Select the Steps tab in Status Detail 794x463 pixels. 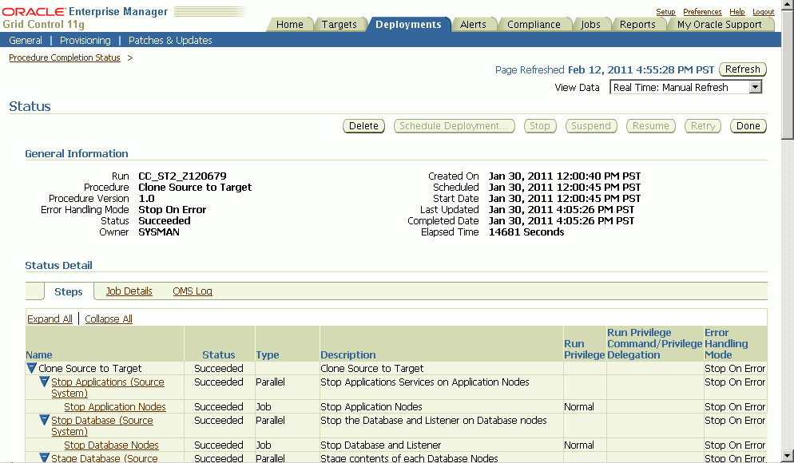(69, 291)
